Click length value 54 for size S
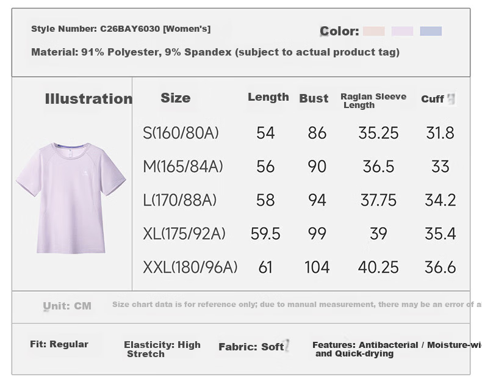 coord(265,133)
